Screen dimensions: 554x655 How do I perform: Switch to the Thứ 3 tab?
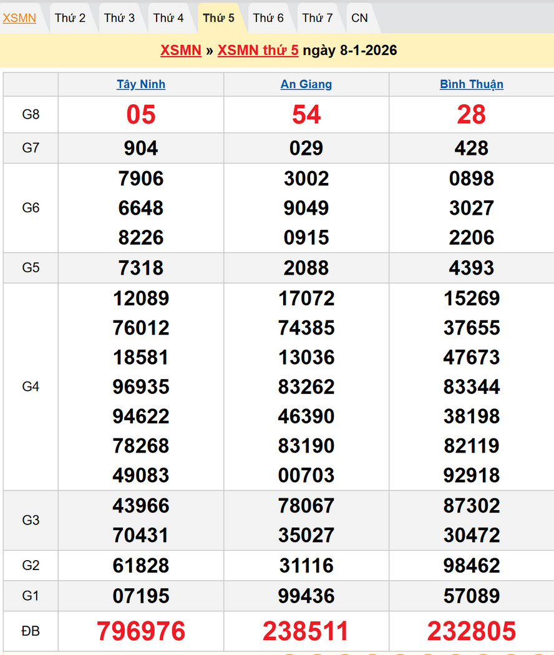(x=119, y=18)
